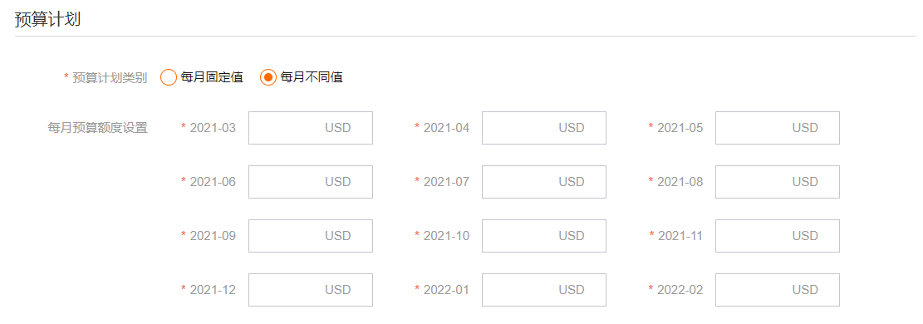Click the 2021-05 budget input field

[778, 128]
